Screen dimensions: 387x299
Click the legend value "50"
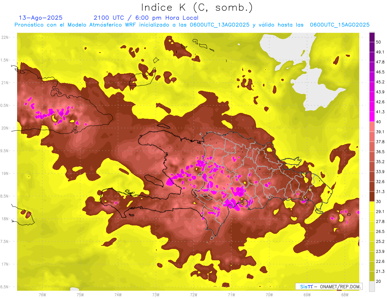pyautogui.click(x=379, y=42)
